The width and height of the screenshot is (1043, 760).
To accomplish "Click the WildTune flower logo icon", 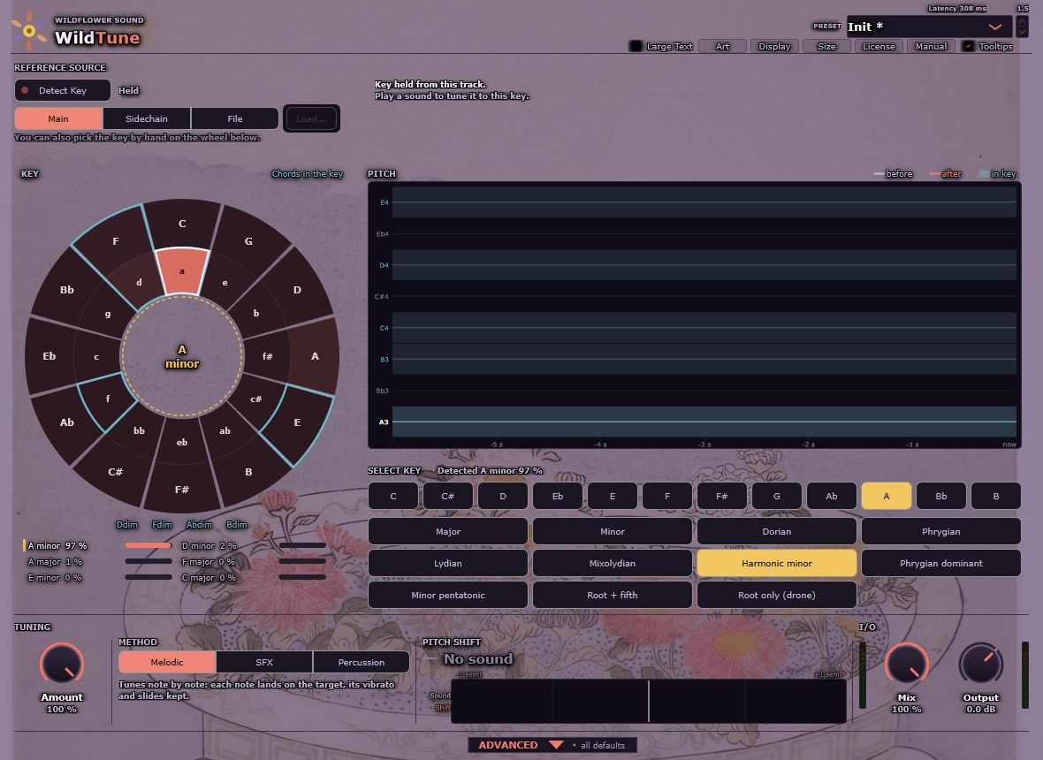I will click(28, 31).
